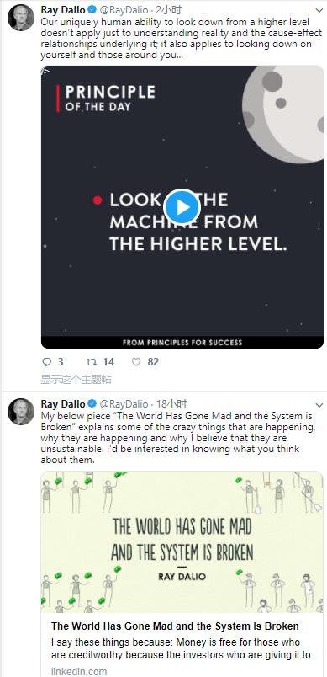Like the first tweet with heart icon
Screen dimensions: 327x677
pyautogui.click(x=136, y=362)
